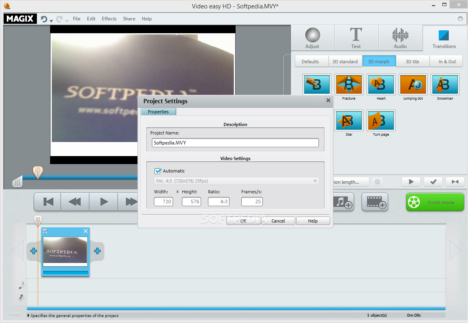This screenshot has width=468, height=323.
Task: Click the add music icon
Action: (343, 202)
